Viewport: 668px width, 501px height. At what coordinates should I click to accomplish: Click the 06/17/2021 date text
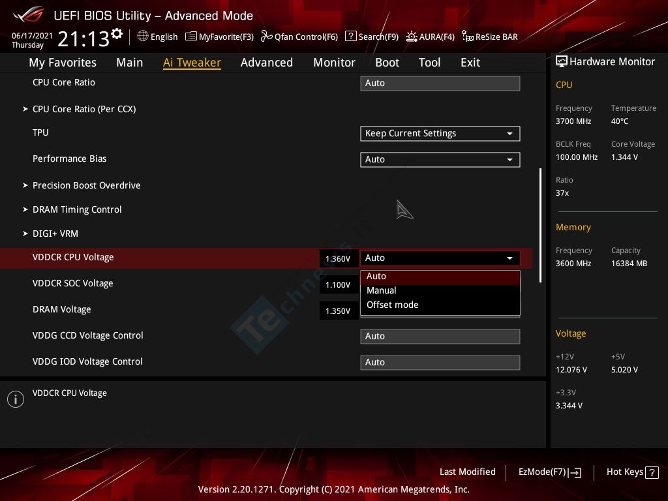pyautogui.click(x=32, y=36)
